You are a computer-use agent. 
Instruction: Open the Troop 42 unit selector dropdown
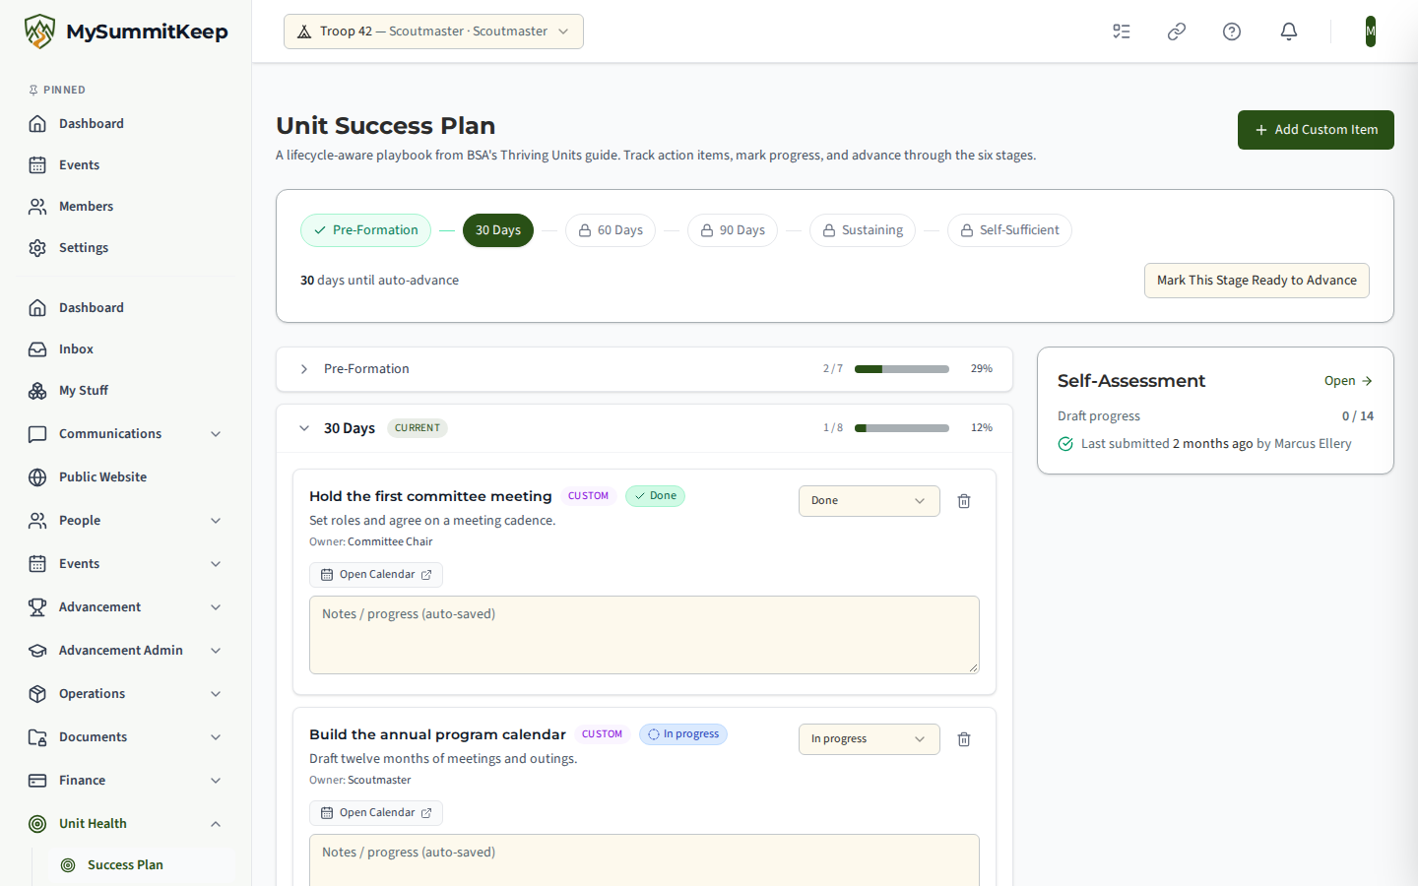[x=433, y=32]
